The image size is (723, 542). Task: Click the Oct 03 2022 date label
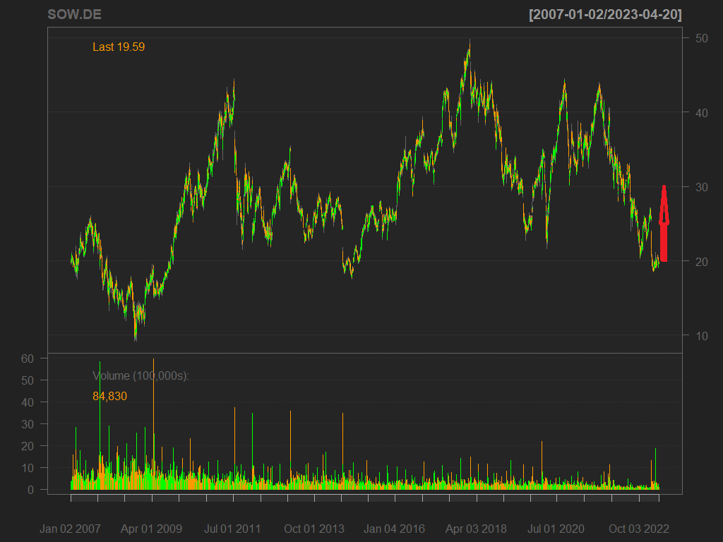(x=638, y=529)
